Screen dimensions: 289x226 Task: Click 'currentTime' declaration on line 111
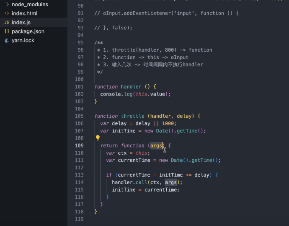tap(134, 160)
